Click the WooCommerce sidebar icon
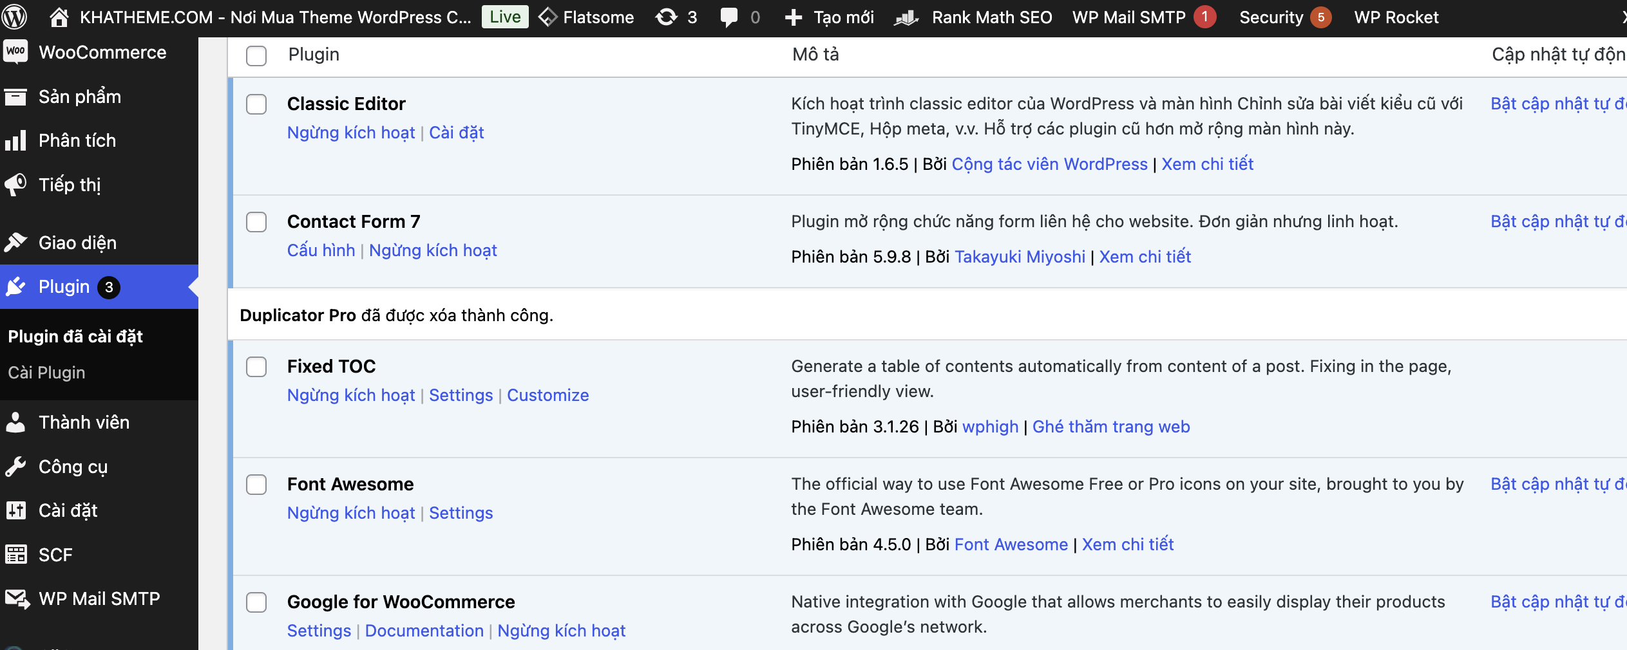 pyautogui.click(x=15, y=51)
